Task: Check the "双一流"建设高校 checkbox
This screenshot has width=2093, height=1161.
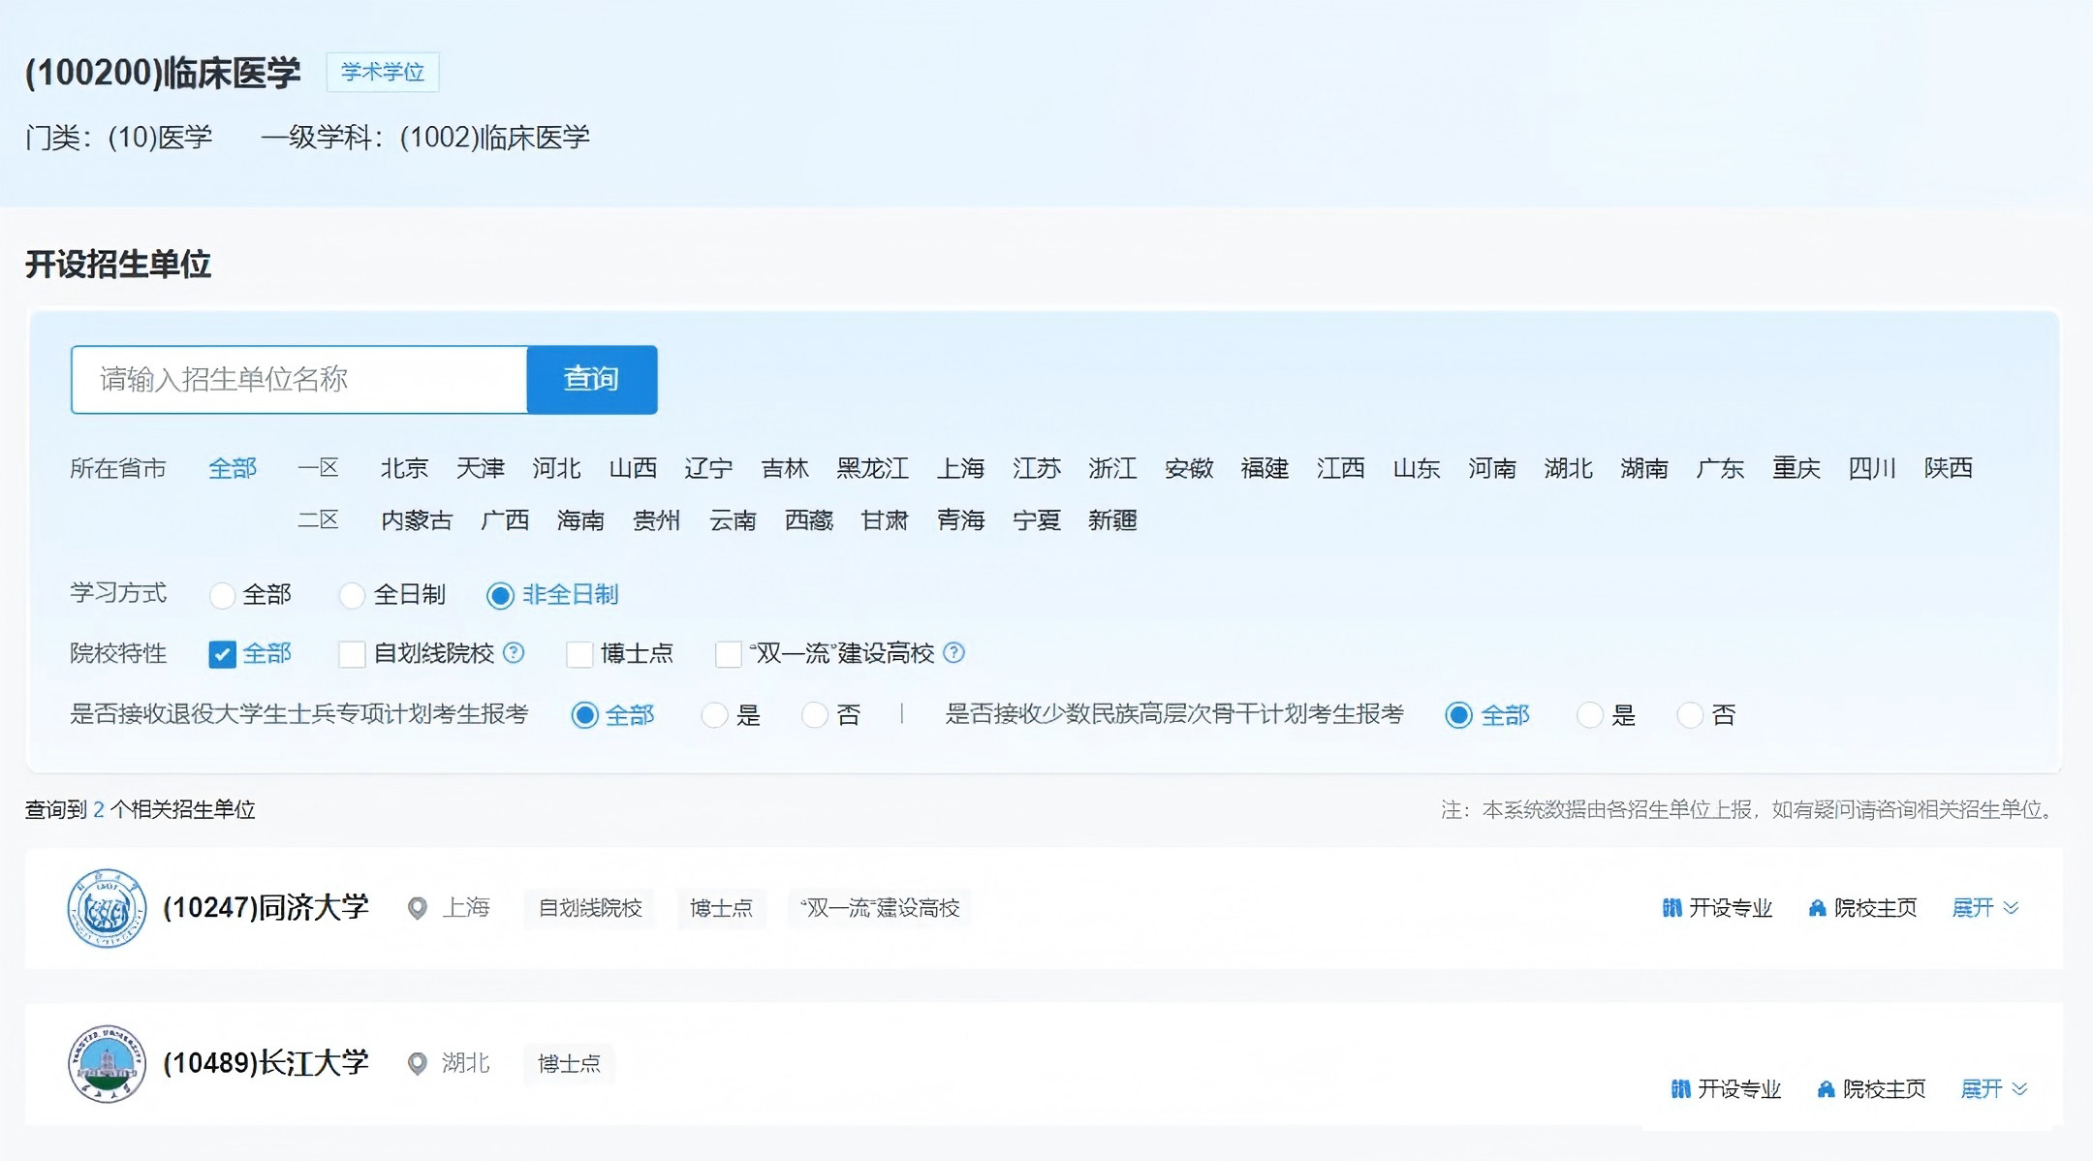Action: click(728, 654)
